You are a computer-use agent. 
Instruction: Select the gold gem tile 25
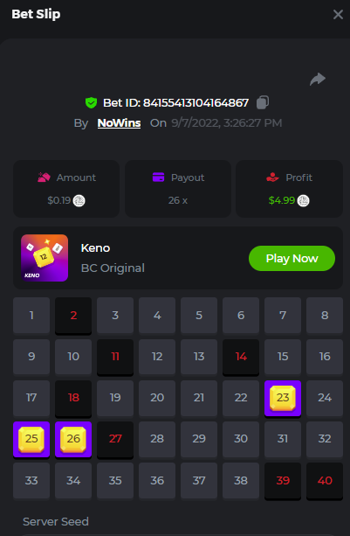point(31,440)
